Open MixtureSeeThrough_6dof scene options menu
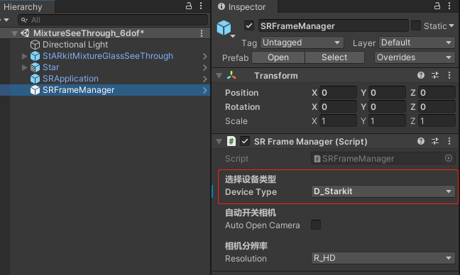The width and height of the screenshot is (460, 275). coord(202,33)
